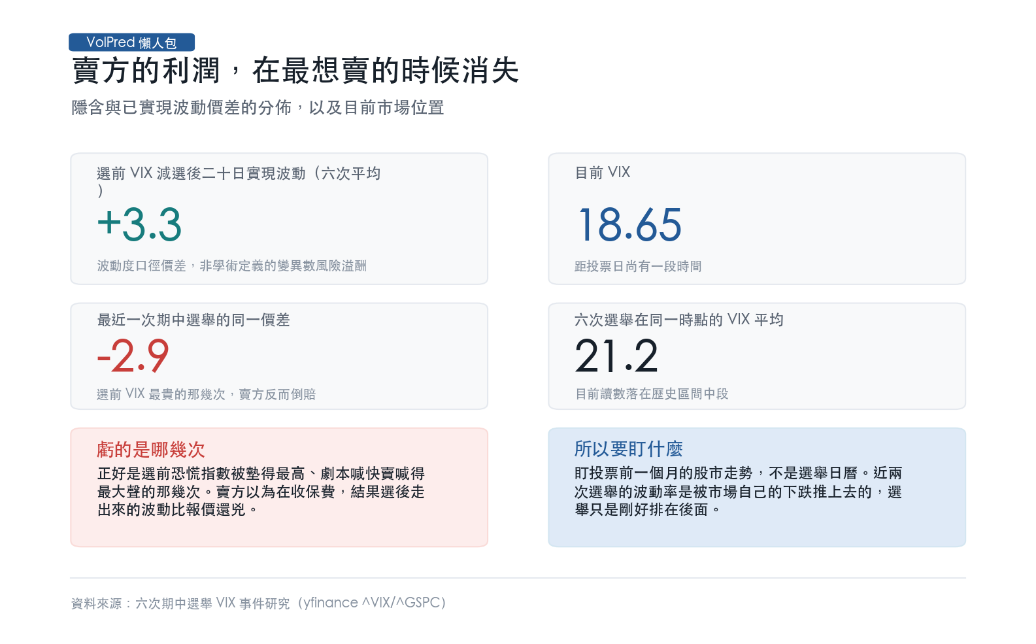Click the 資料來源 footer line
This screenshot has width=1036, height=644.
coord(258,603)
